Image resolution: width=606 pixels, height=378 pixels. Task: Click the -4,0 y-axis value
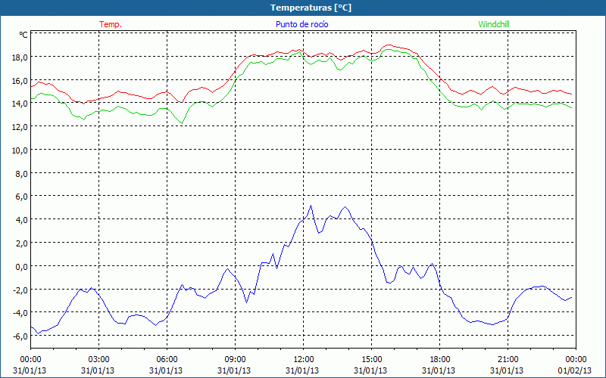pos(20,313)
